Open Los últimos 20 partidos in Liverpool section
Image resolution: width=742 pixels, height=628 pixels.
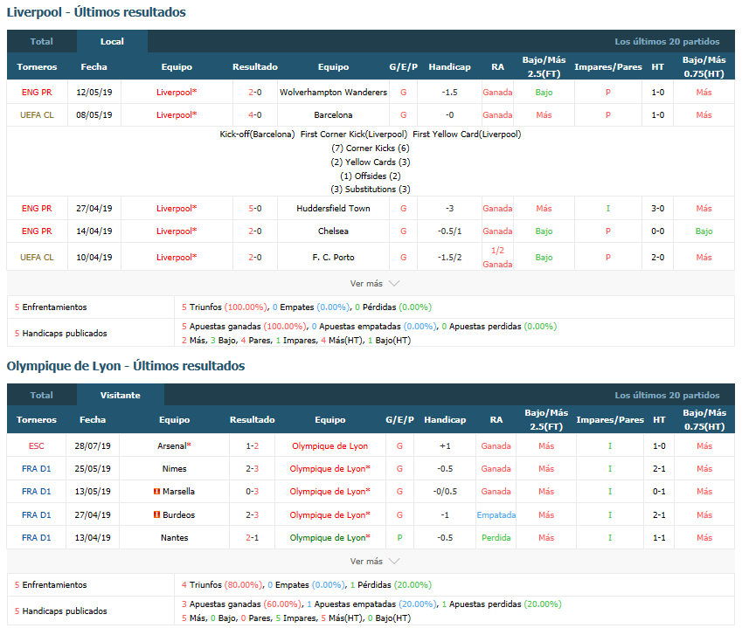[x=667, y=41]
